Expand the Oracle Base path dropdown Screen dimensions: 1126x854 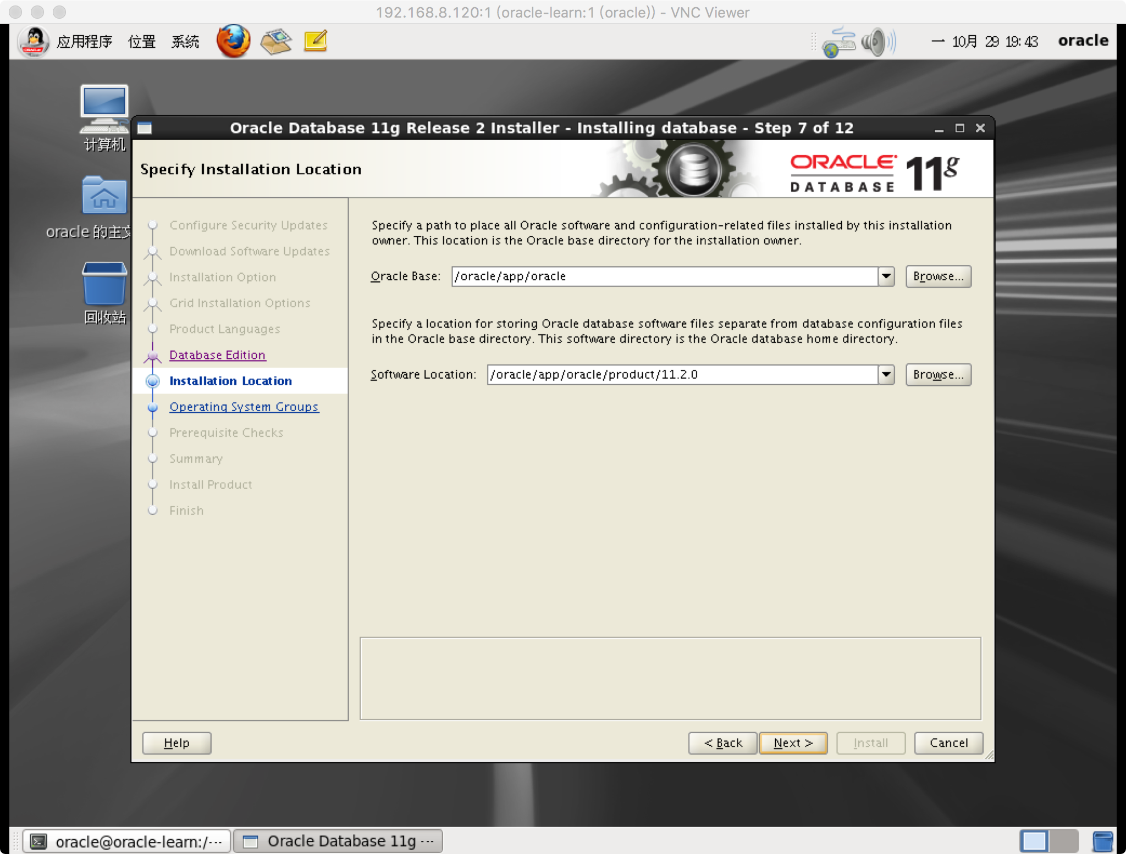coord(886,276)
